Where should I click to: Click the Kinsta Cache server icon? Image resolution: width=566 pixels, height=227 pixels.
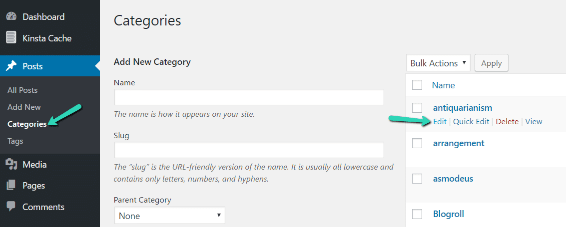coord(11,38)
